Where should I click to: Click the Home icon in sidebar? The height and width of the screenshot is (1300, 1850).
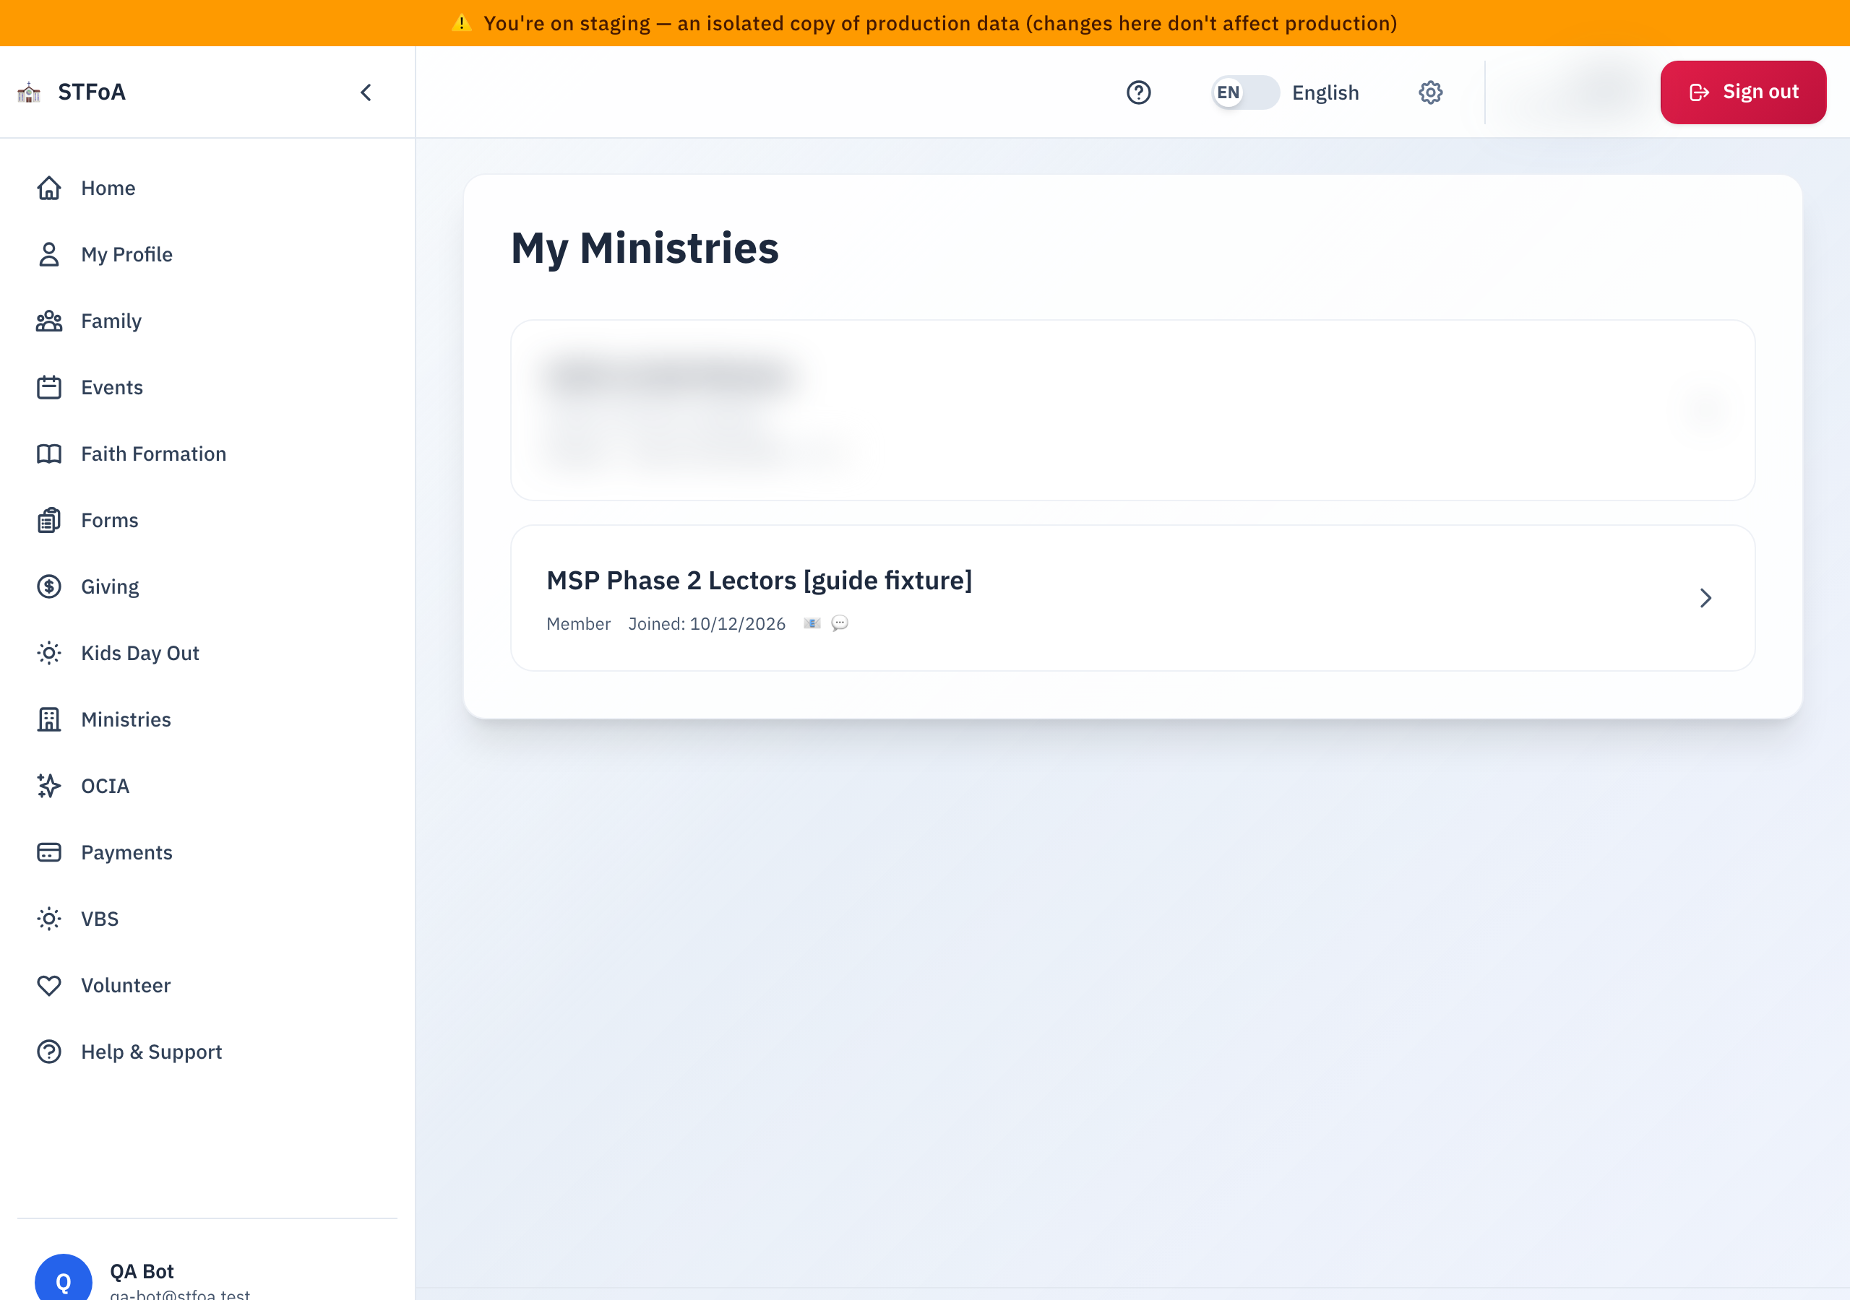tap(49, 188)
